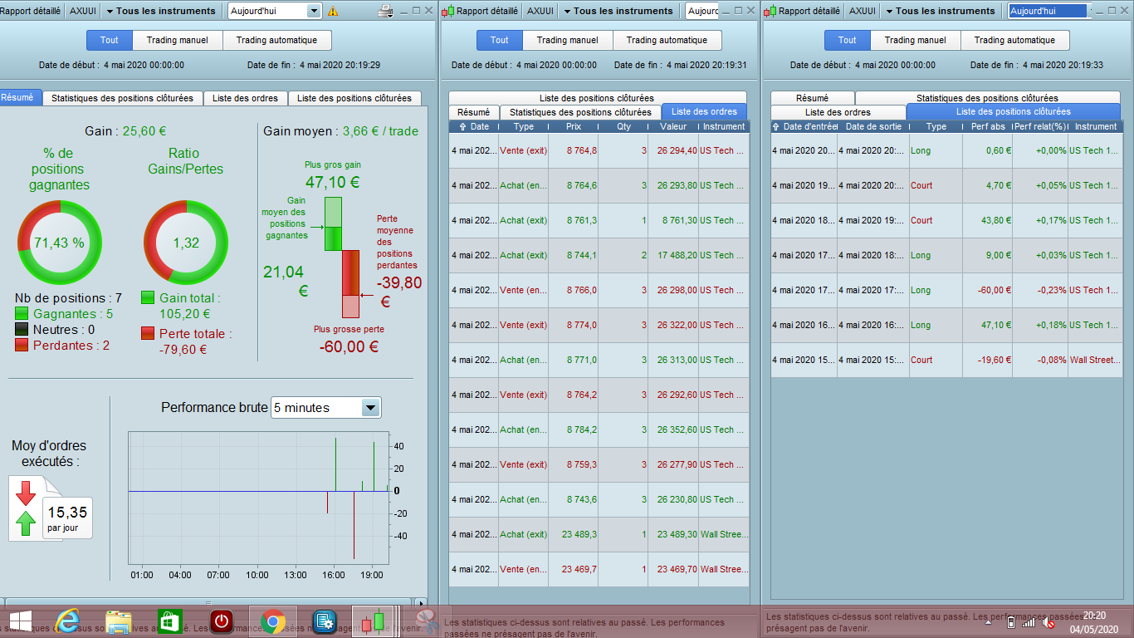The width and height of the screenshot is (1134, 638).
Task: Launch Internet Explorer from the taskbar
Action: coord(66,621)
